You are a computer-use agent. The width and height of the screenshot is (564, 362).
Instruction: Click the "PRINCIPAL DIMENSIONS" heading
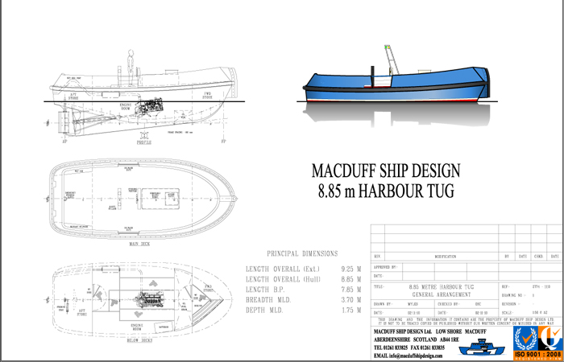click(302, 254)
